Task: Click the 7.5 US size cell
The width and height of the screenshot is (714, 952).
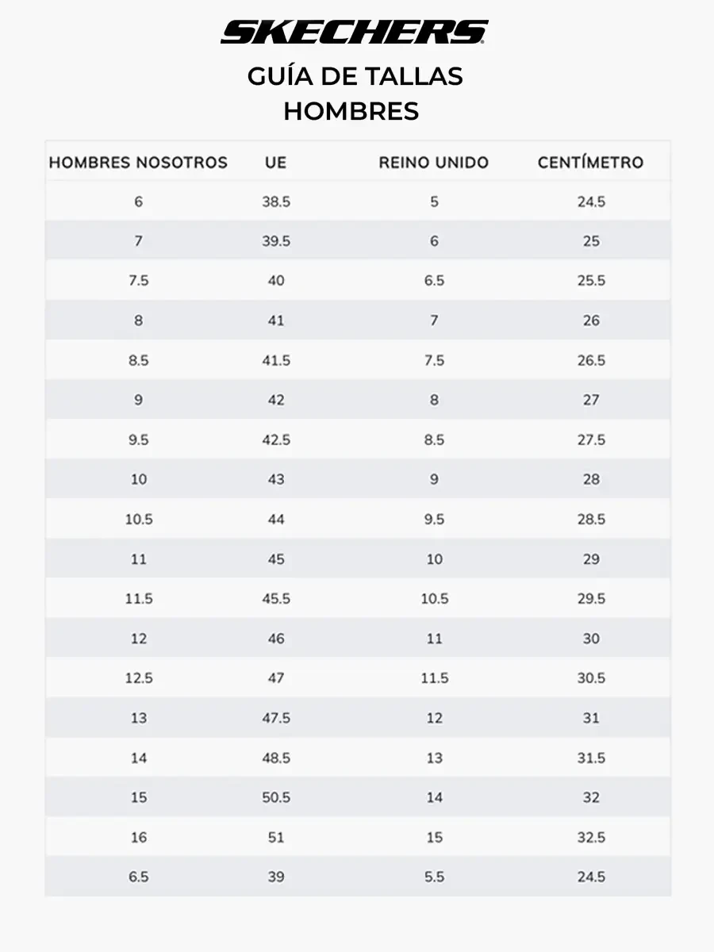Action: [139, 281]
